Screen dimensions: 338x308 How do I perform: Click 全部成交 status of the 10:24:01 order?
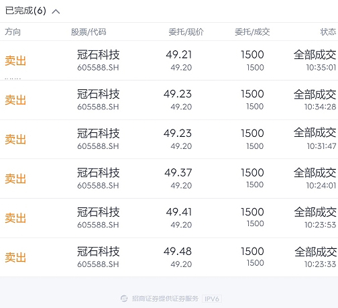(x=315, y=173)
